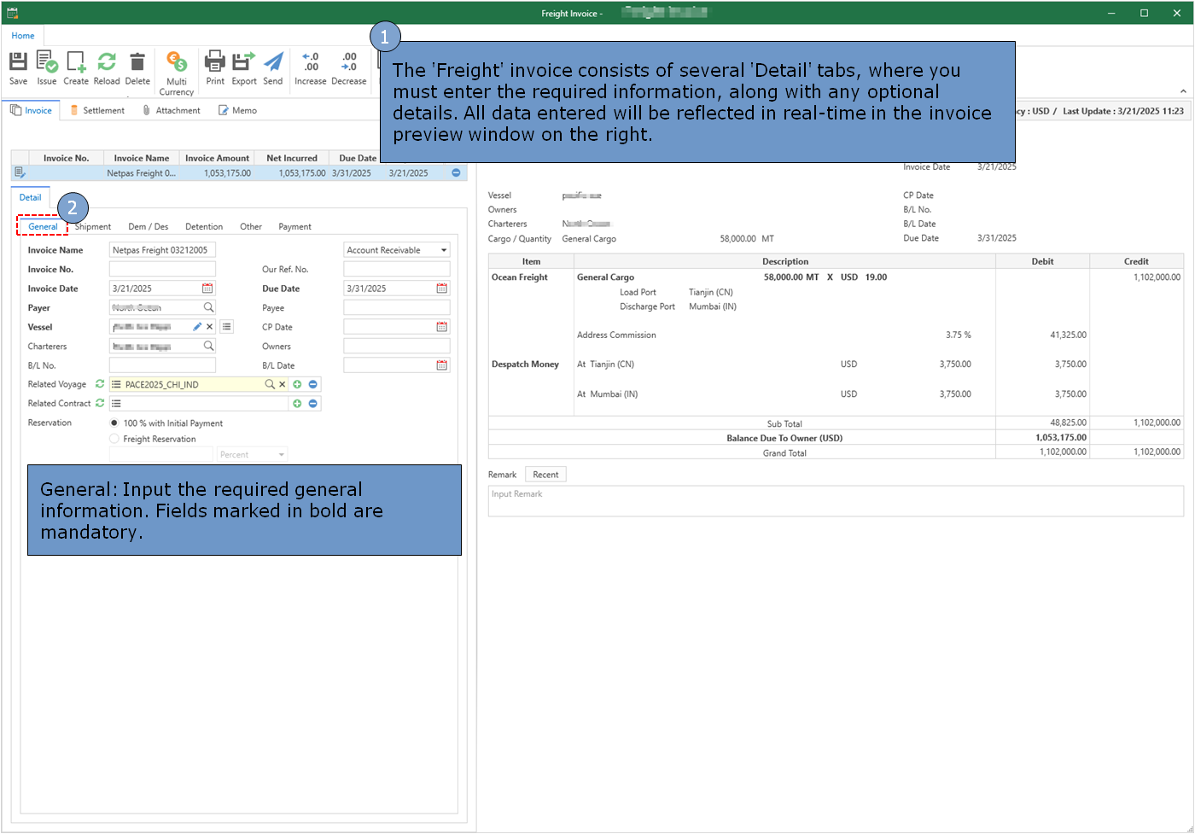This screenshot has height=834, width=1195.
Task: Clear the Related Voyage PACE2025_CHI_IND entry
Action: pyautogui.click(x=283, y=385)
